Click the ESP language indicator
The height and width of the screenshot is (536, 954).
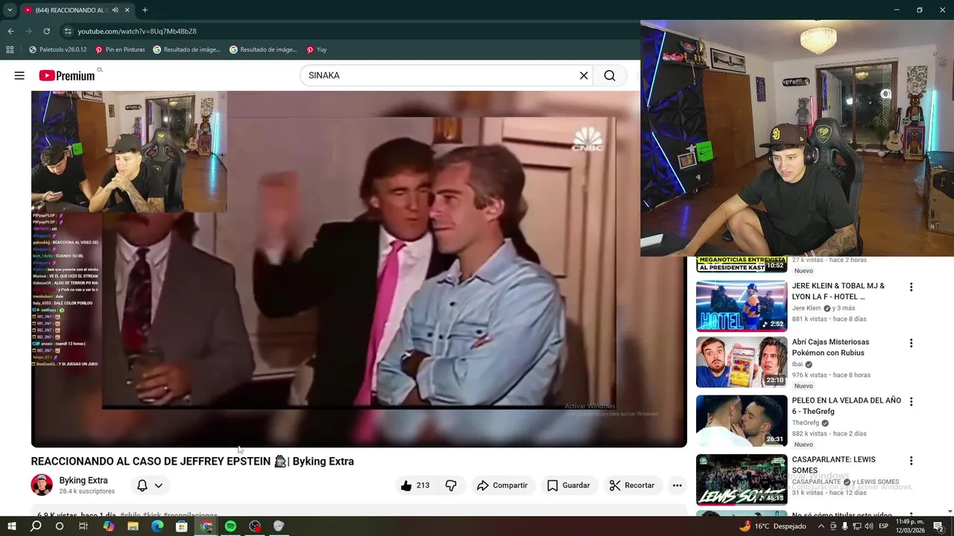coord(883,526)
